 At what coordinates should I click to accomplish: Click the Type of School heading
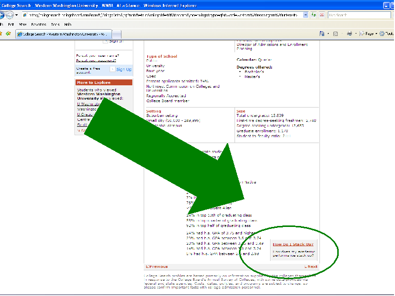(162, 56)
